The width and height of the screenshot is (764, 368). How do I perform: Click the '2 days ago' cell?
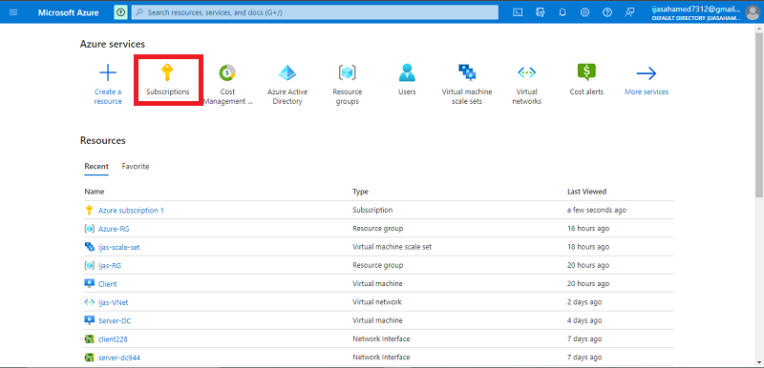click(584, 302)
